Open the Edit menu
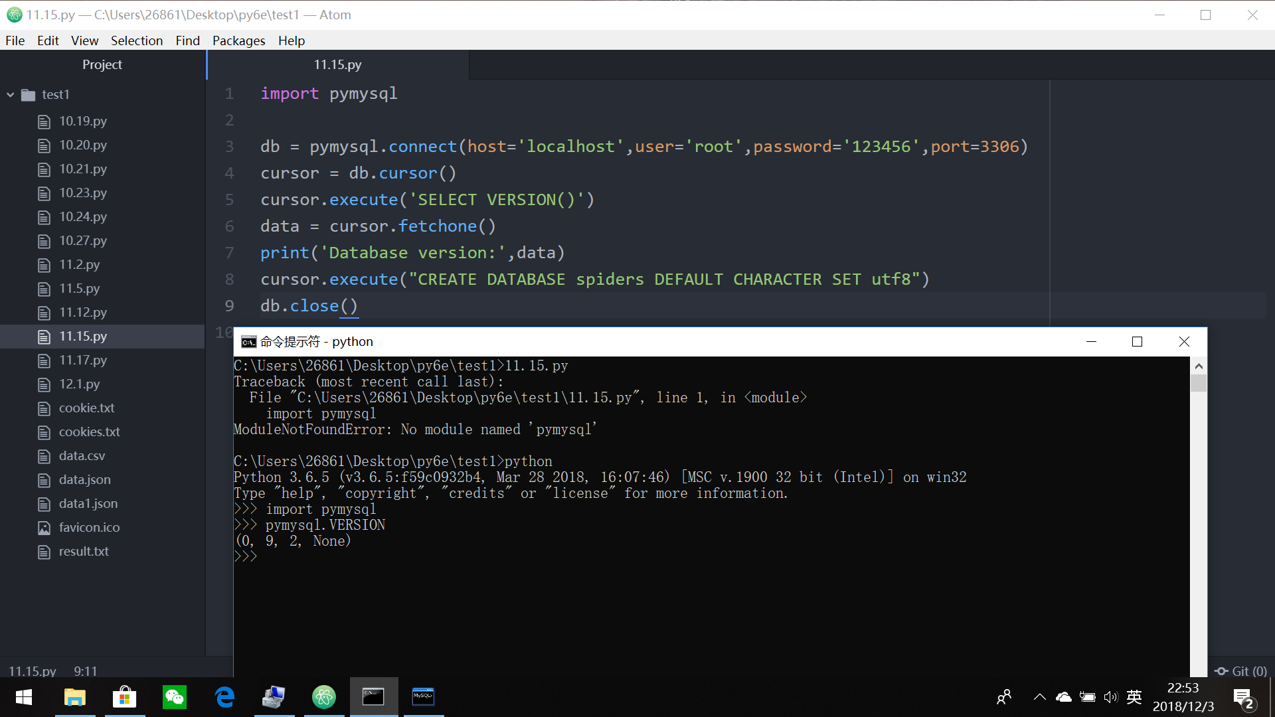The height and width of the screenshot is (717, 1275). pyautogui.click(x=48, y=40)
